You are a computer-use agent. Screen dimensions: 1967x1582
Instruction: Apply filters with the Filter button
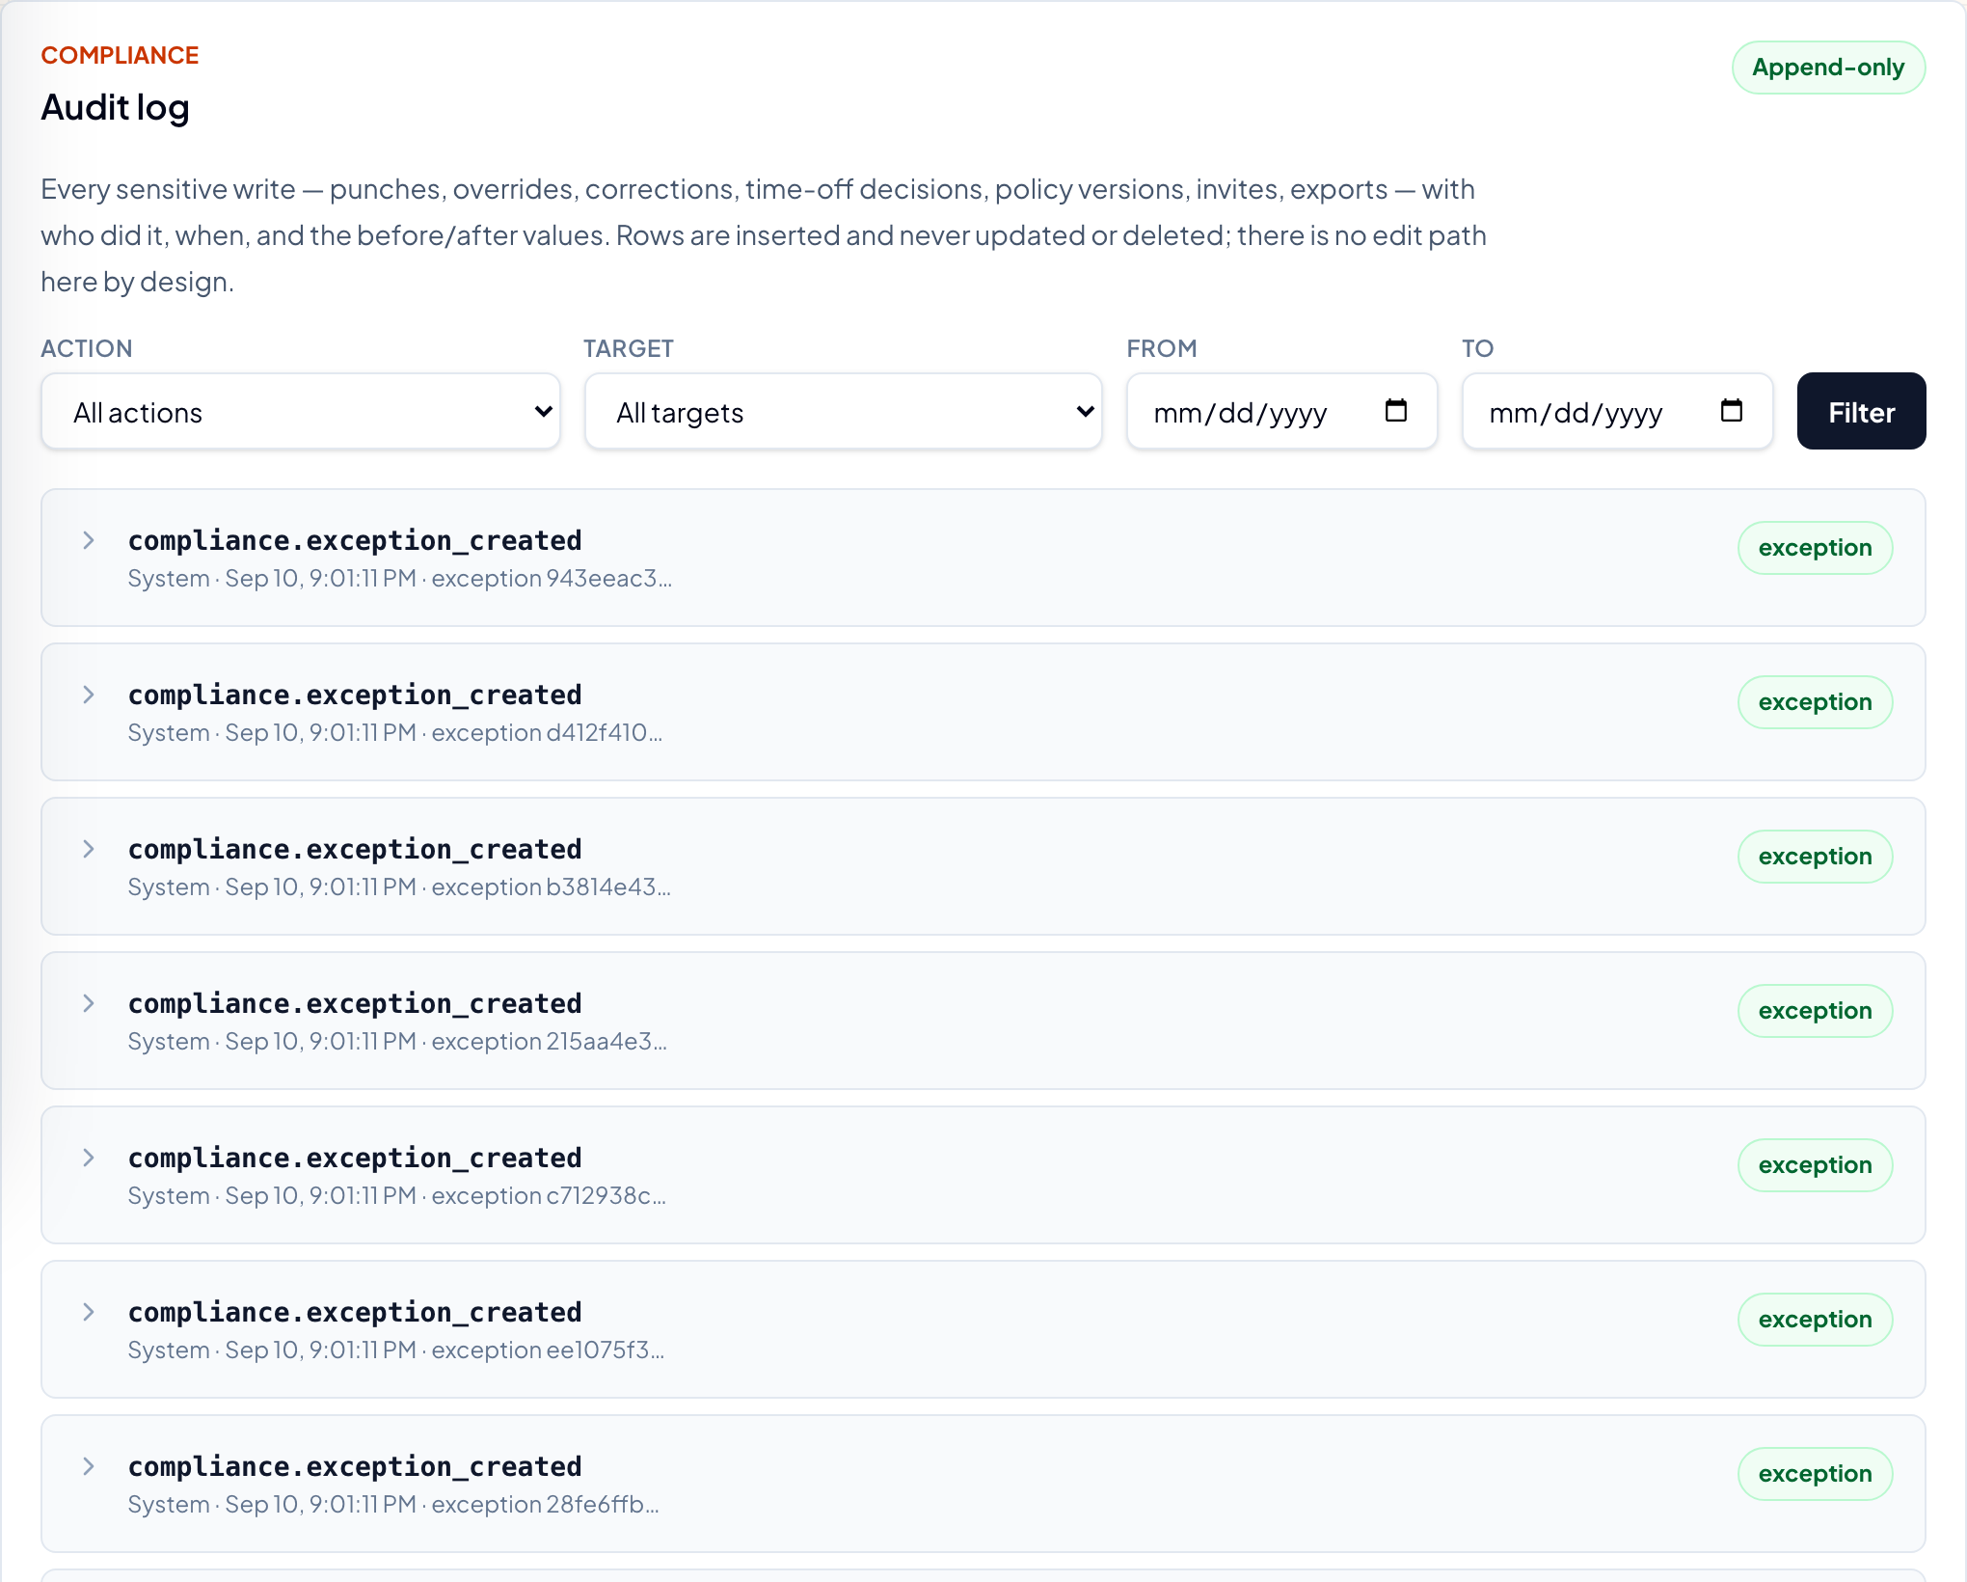point(1861,412)
